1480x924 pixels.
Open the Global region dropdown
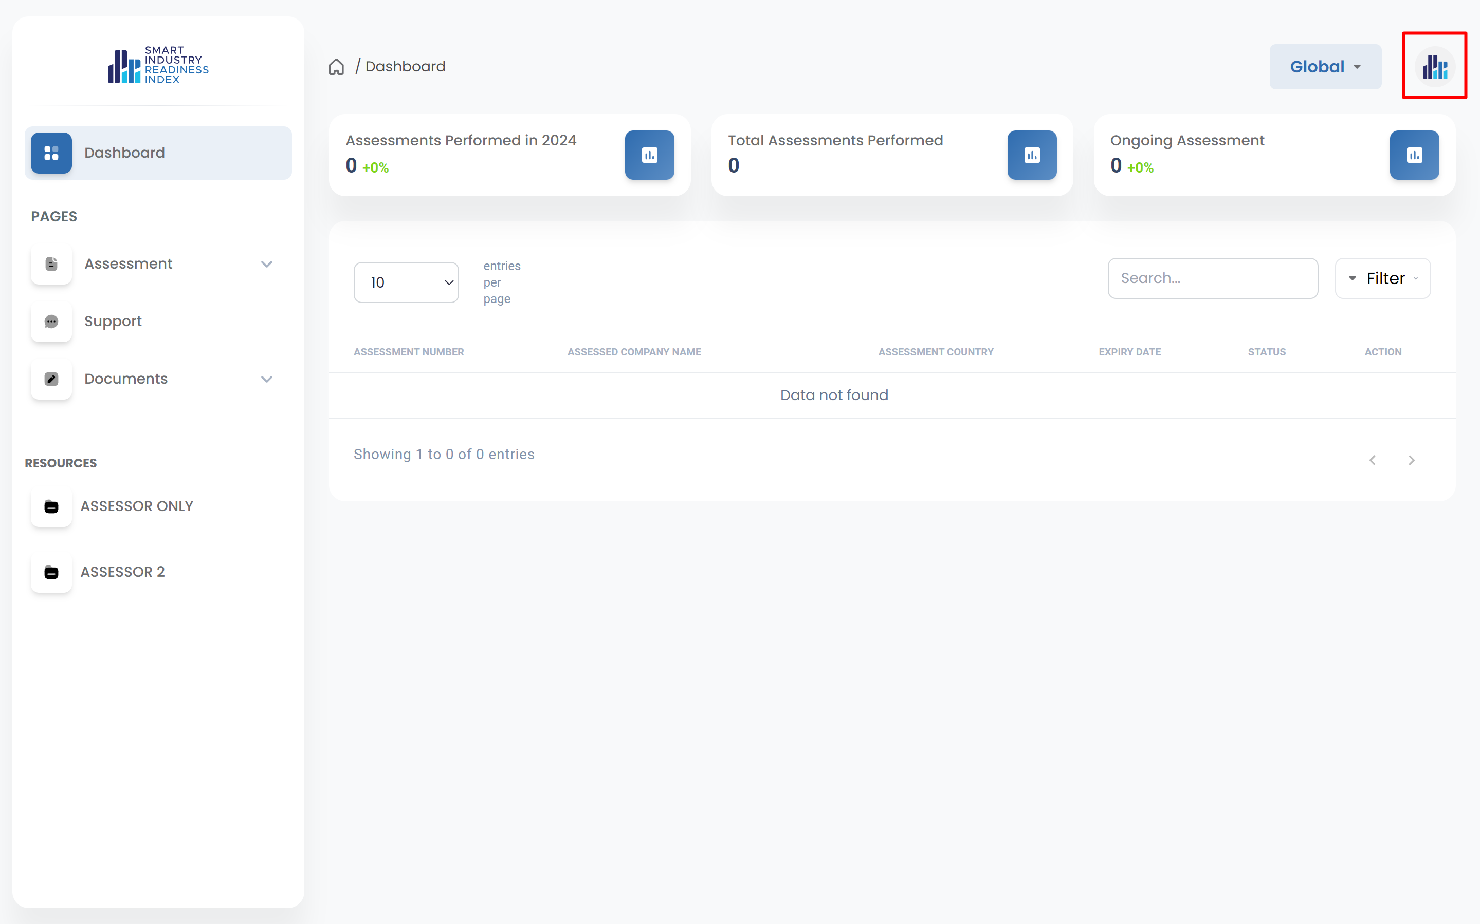click(x=1325, y=67)
